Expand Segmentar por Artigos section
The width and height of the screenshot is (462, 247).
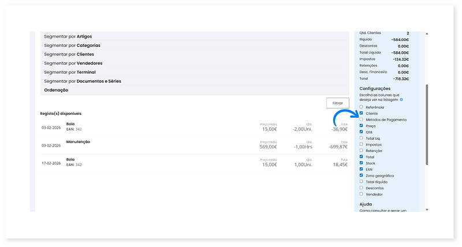68,36
